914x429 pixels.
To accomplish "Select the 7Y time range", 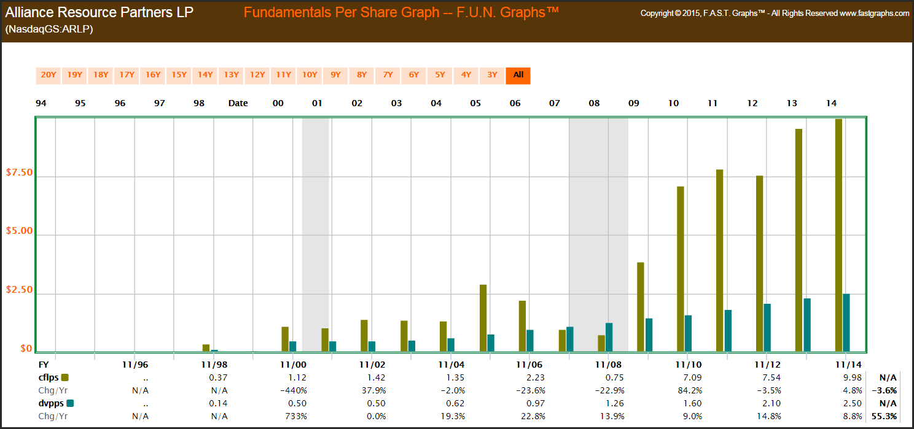I will point(388,75).
